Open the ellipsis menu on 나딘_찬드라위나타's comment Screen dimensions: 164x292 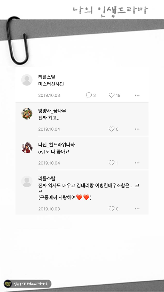(137, 163)
